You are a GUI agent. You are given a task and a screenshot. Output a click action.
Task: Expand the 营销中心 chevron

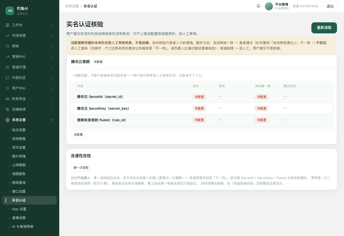pos(52,57)
